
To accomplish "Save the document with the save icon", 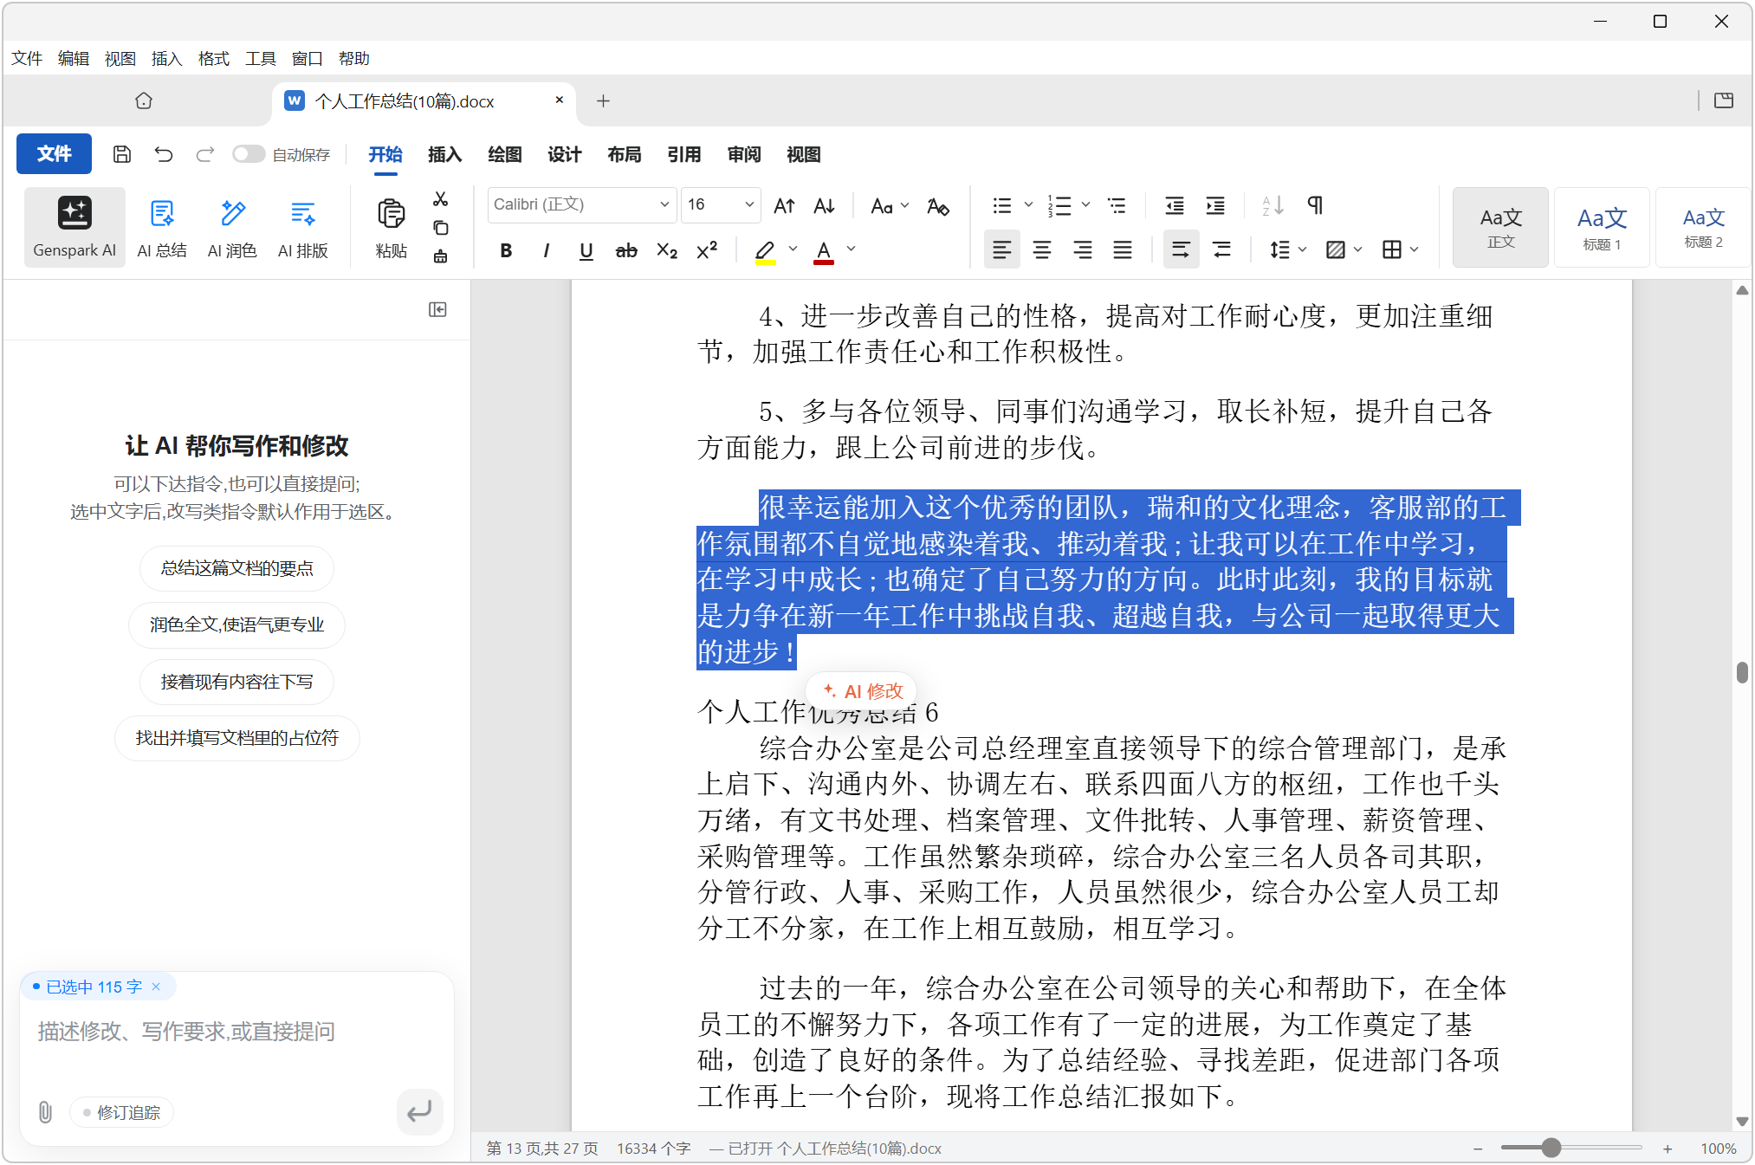I will [122, 154].
